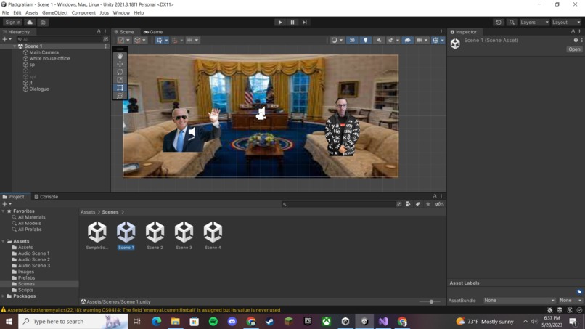Open the scene camera settings dropdown
The height and width of the screenshot is (329, 585).
426,41
